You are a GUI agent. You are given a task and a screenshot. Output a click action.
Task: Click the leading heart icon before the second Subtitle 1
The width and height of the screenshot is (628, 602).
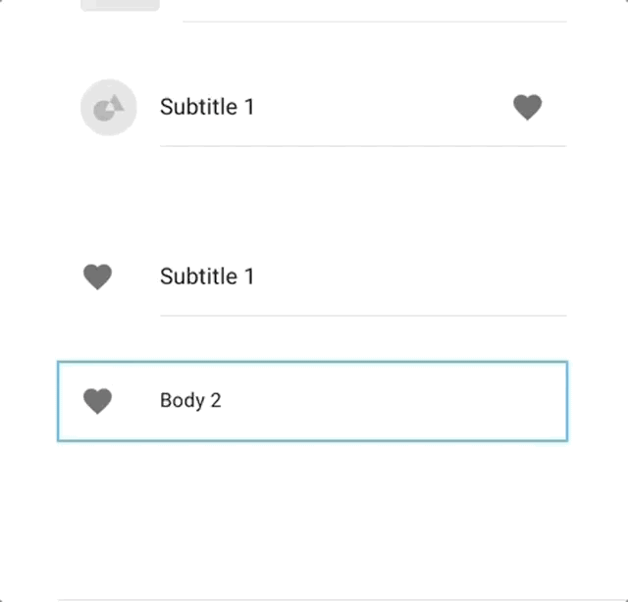[97, 277]
